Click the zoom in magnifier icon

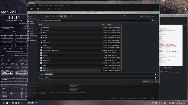(x=153, y=17)
